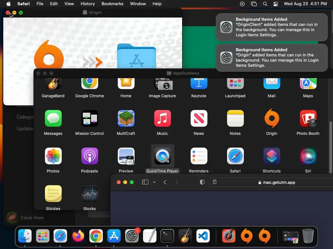Open GarageBand in Applications window

click(53, 84)
